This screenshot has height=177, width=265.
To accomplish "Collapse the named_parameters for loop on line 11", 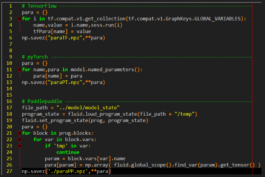I will pyautogui.click(x=19, y=70).
